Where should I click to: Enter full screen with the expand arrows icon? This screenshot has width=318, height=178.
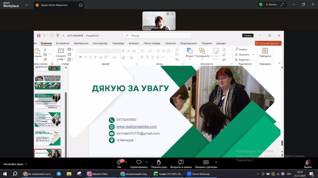click(282, 4)
